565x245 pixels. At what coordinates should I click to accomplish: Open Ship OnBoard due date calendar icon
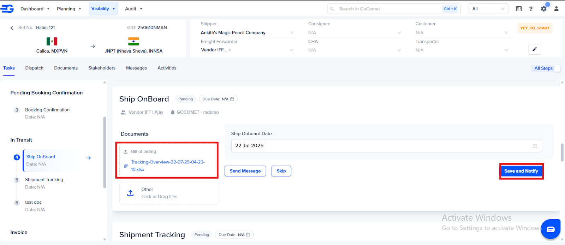click(232, 99)
